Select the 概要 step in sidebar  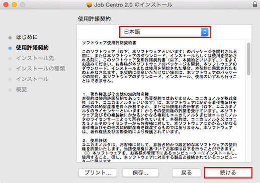click(x=21, y=89)
